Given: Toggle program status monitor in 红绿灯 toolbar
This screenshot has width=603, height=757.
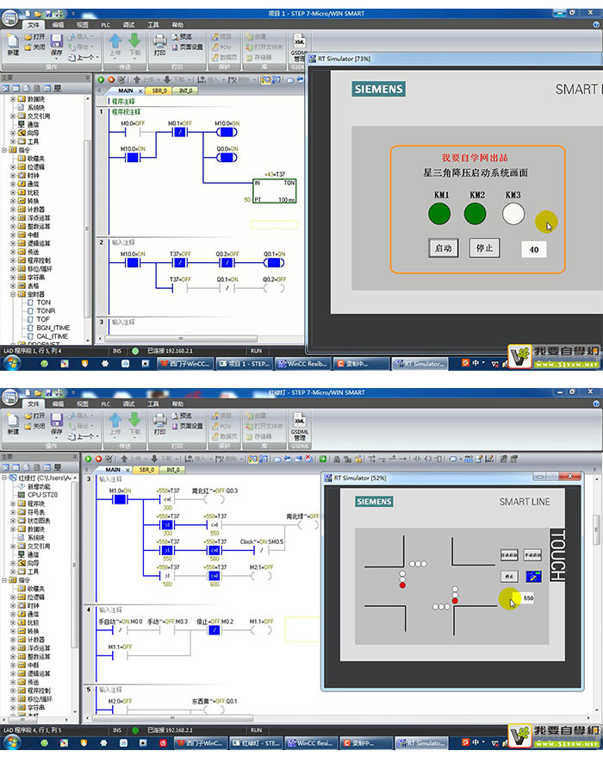Looking at the screenshot, I should [252, 460].
